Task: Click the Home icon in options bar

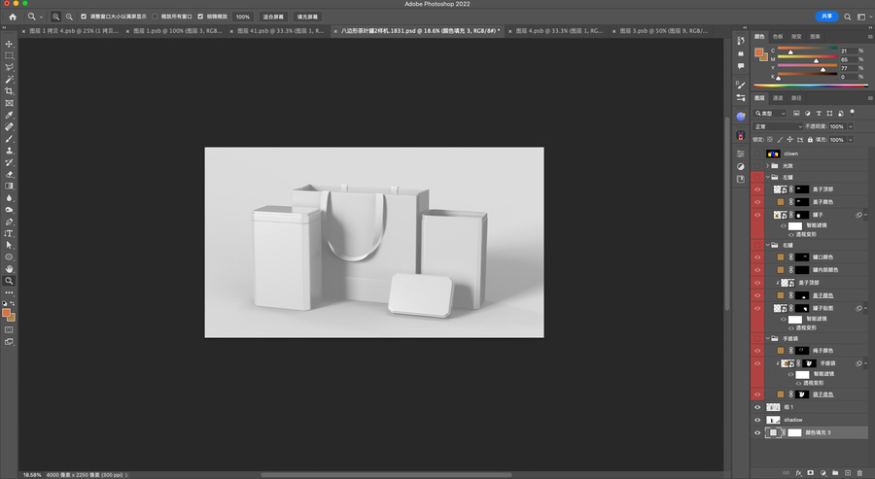Action: pos(13,17)
